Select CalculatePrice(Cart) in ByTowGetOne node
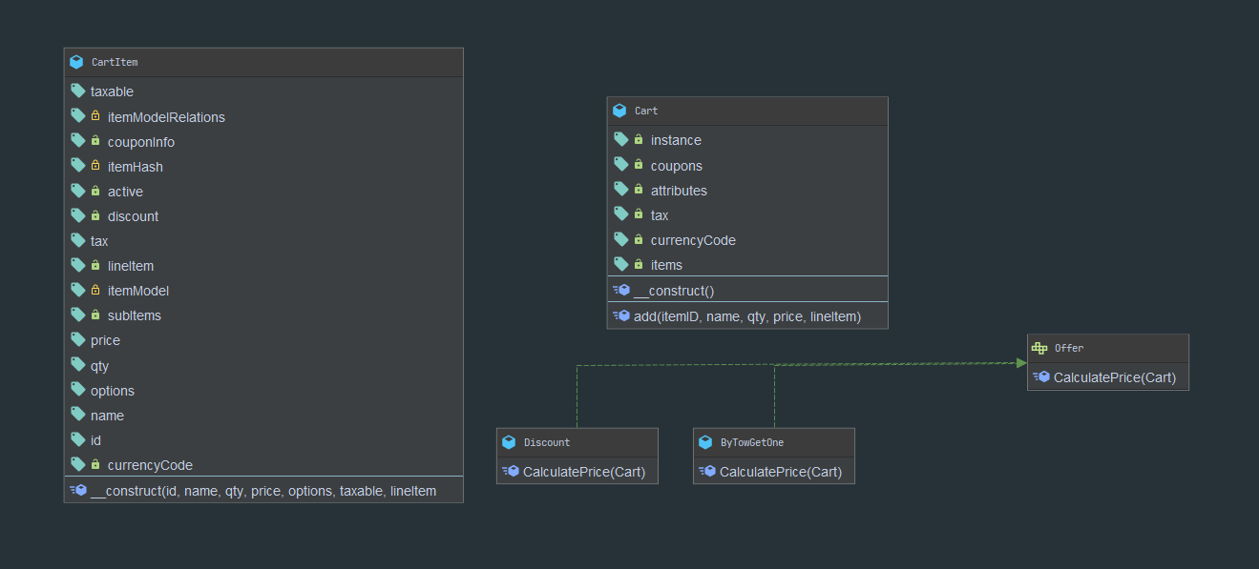1259x569 pixels. (780, 472)
